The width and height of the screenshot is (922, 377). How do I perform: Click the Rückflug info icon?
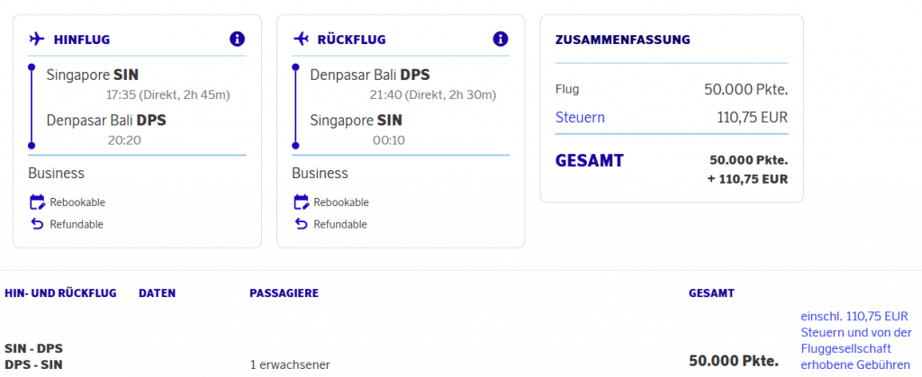501,39
